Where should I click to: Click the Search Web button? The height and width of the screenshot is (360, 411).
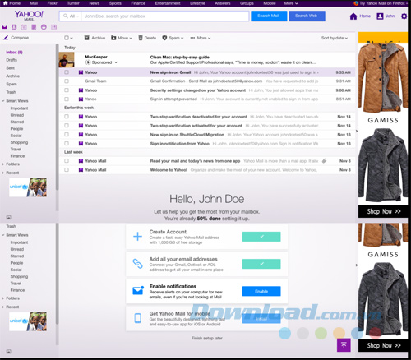(x=307, y=16)
